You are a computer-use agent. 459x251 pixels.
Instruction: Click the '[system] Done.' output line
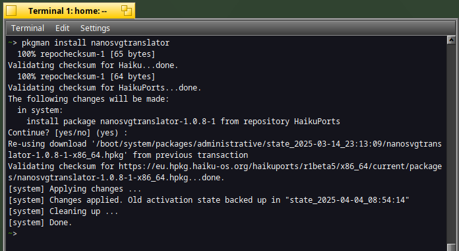coord(40,223)
